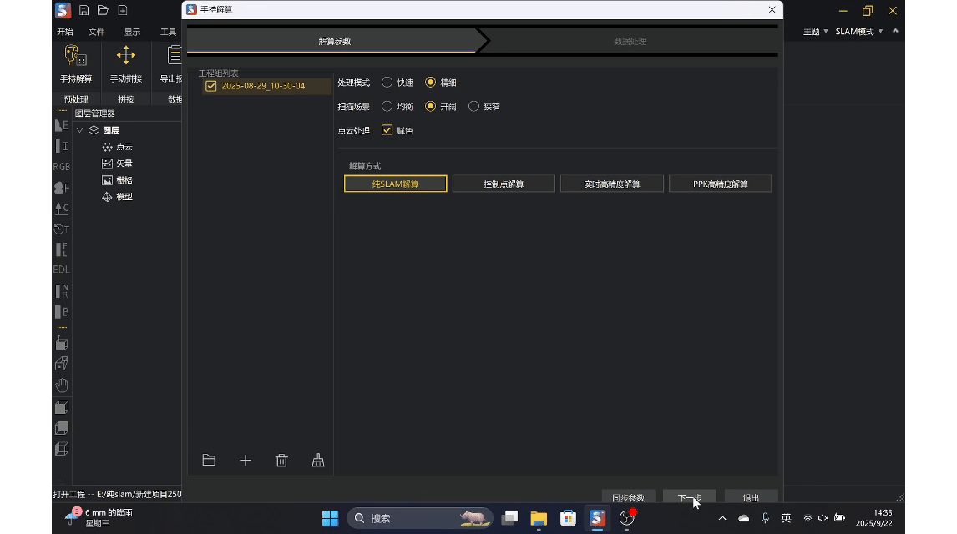Collapse the 图层 tree node
Viewport: 957px width, 534px height.
click(x=80, y=130)
